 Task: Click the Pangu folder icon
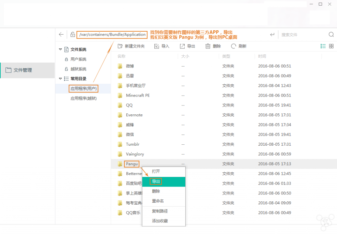point(120,164)
